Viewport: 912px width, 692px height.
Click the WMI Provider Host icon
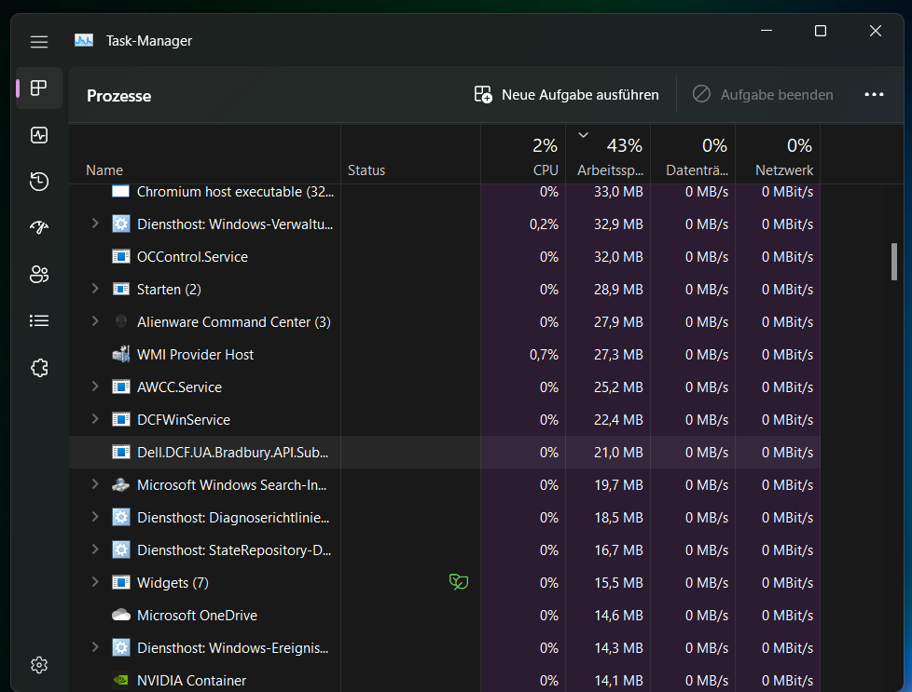click(121, 354)
